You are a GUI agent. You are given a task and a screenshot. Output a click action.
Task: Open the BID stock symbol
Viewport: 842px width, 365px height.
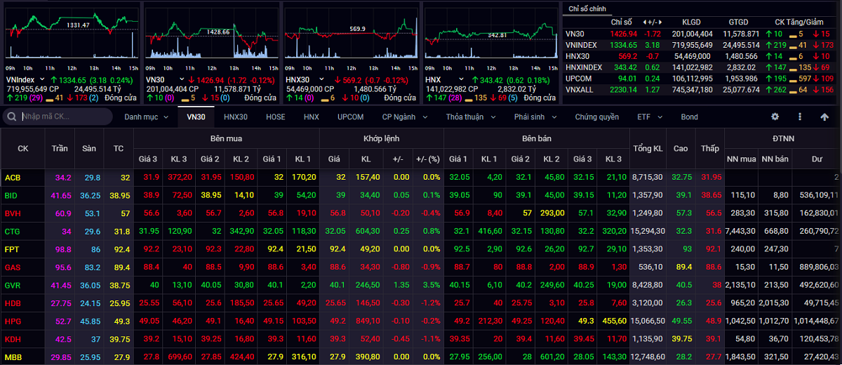coord(11,195)
